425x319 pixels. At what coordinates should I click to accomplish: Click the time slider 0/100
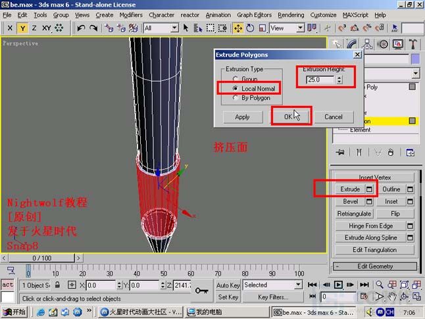41,258
